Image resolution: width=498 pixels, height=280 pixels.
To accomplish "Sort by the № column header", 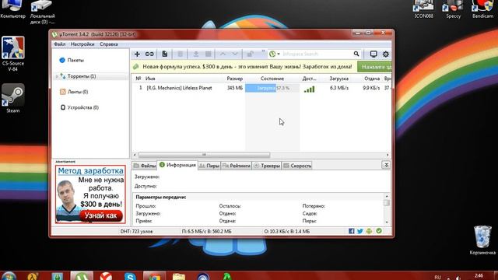I will (x=139, y=79).
